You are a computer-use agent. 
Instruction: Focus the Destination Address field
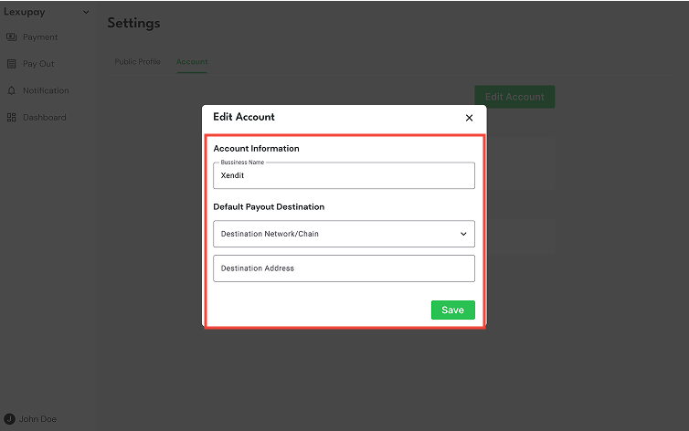(x=344, y=268)
